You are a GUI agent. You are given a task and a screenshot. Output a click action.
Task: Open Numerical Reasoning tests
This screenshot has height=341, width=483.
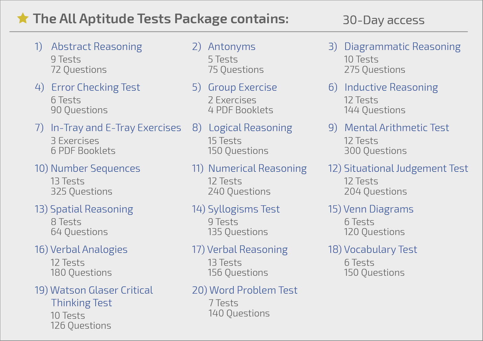257,169
